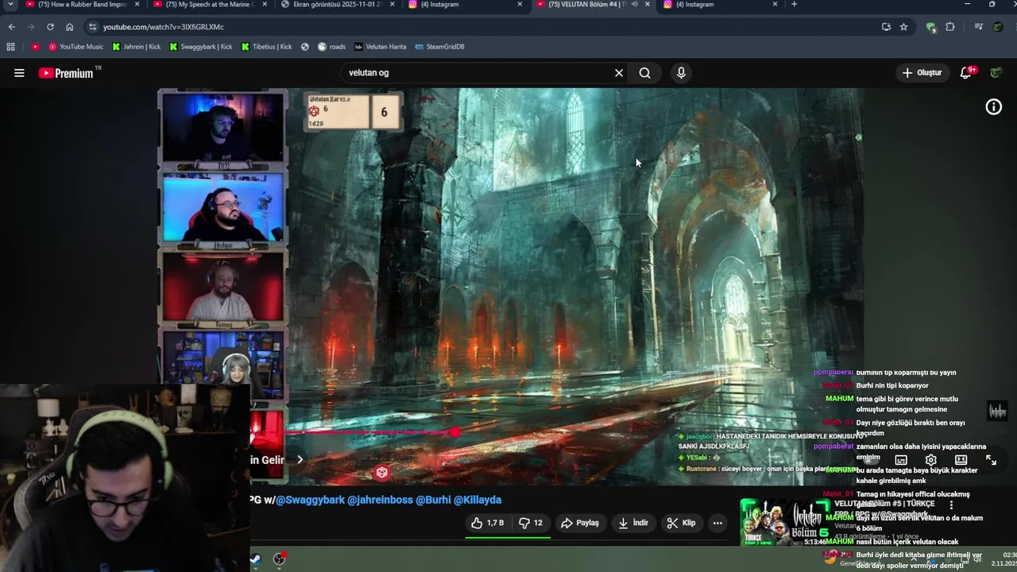The image size is (1017, 572).
Task: Open the Tibetius | Kick bookmark
Action: (267, 47)
